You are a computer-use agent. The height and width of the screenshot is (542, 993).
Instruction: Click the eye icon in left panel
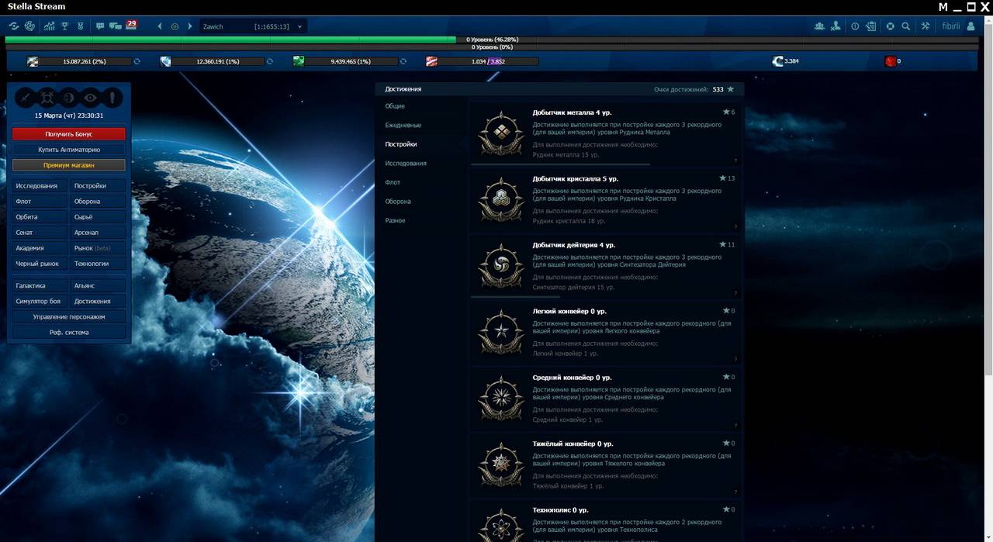(x=91, y=98)
